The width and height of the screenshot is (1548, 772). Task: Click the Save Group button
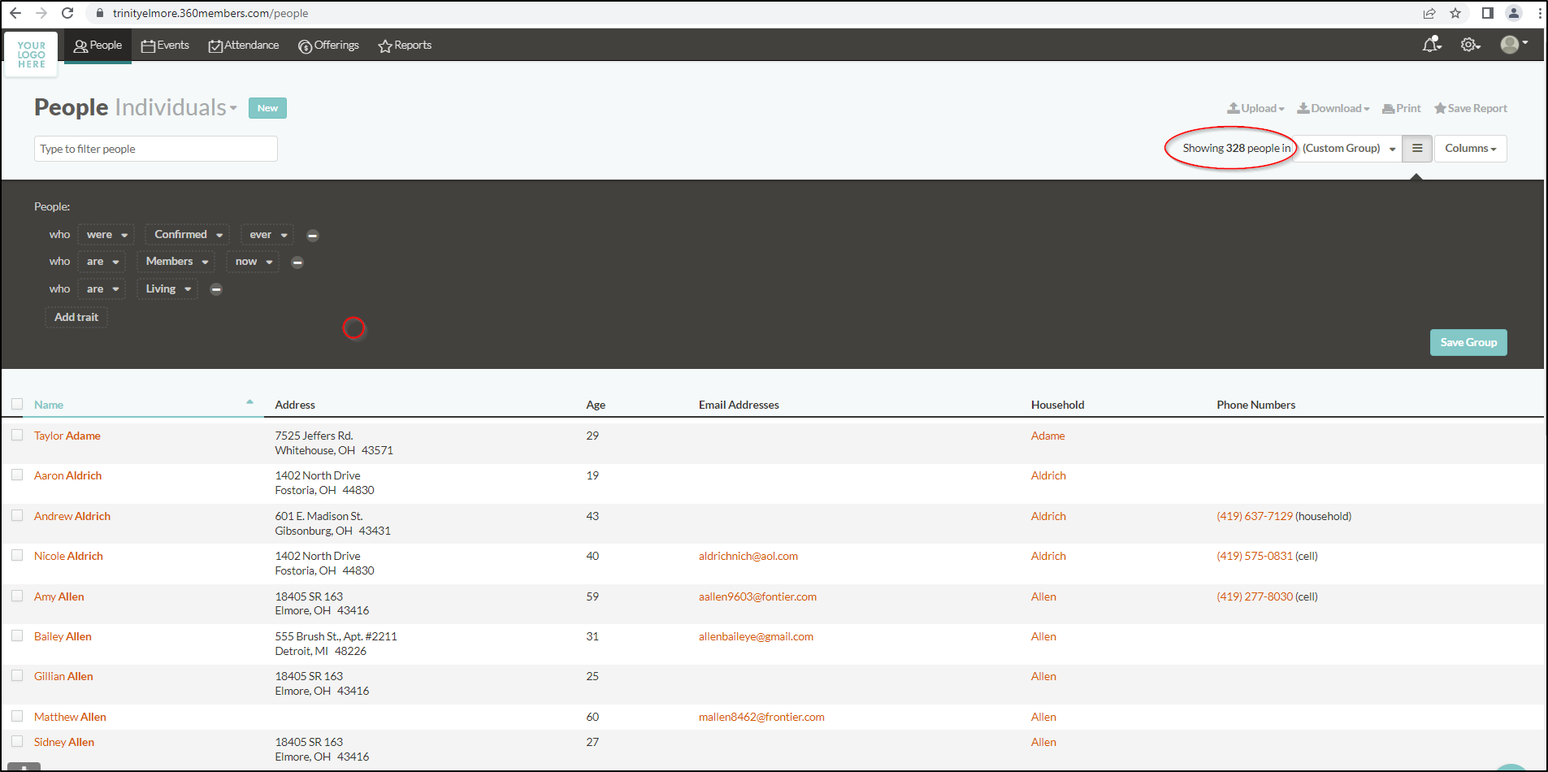pyautogui.click(x=1468, y=342)
